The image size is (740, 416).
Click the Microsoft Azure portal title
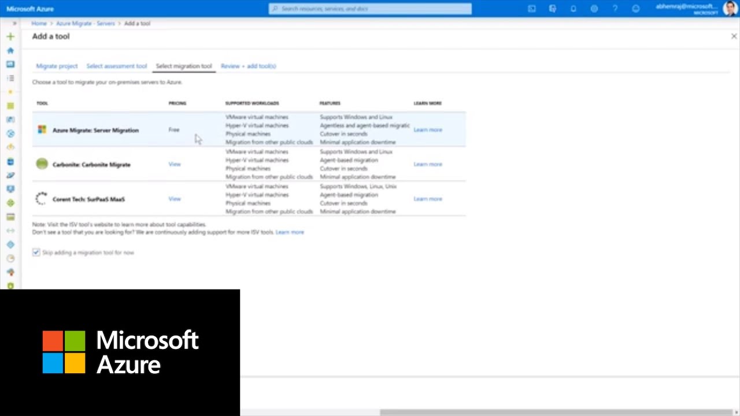click(30, 9)
